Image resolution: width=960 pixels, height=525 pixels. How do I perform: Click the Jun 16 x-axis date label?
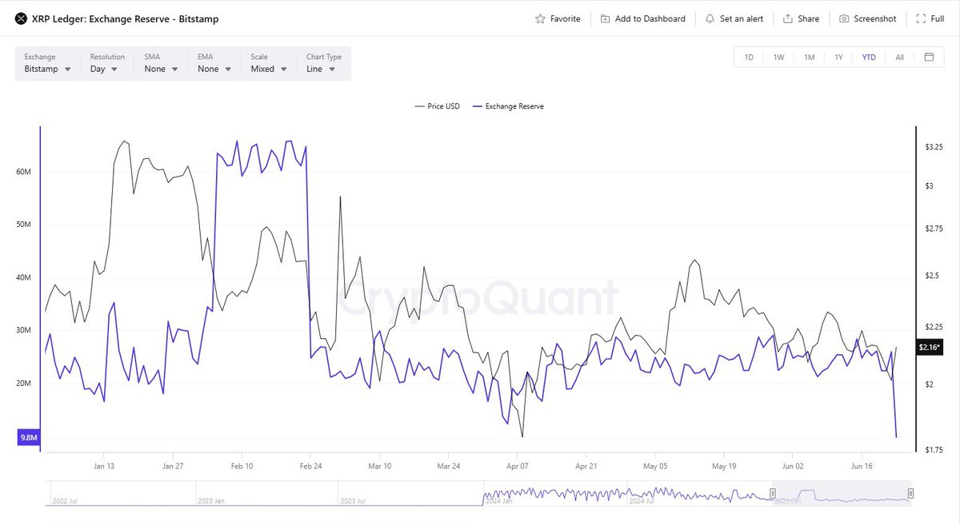(862, 466)
